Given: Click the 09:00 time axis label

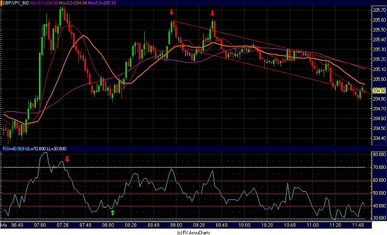Looking at the screenshot, I should click(176, 225).
